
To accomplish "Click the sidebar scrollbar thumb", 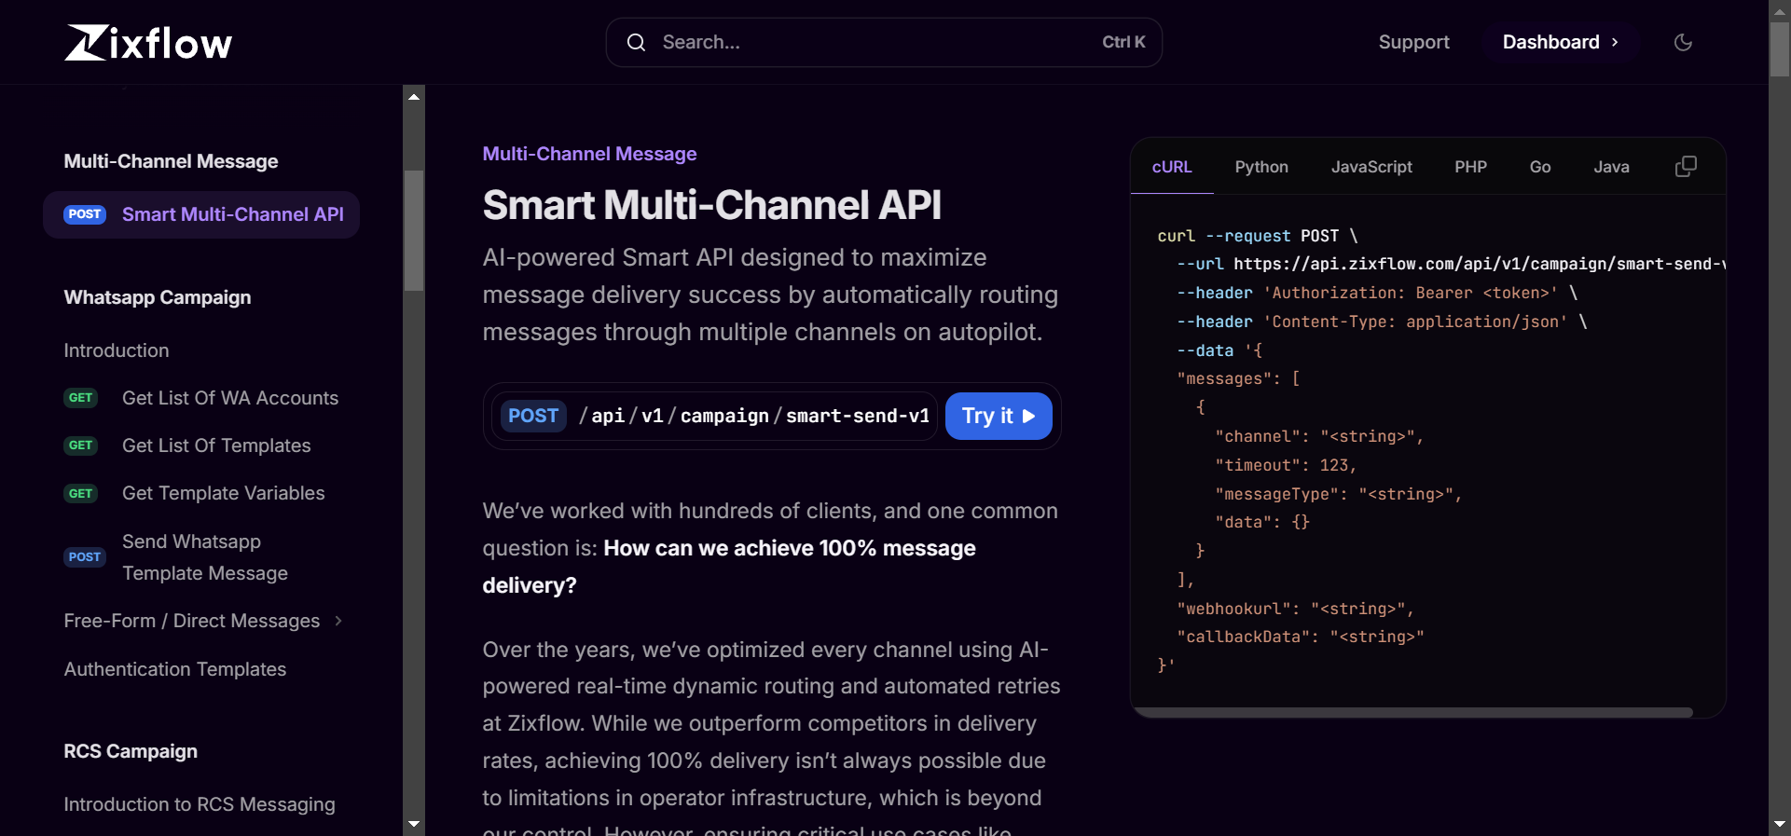I will [414, 230].
